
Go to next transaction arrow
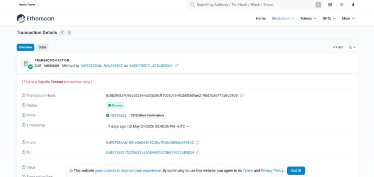69,32
